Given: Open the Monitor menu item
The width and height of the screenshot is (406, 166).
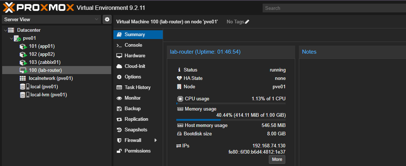Looking at the screenshot, I should pos(138,98).
